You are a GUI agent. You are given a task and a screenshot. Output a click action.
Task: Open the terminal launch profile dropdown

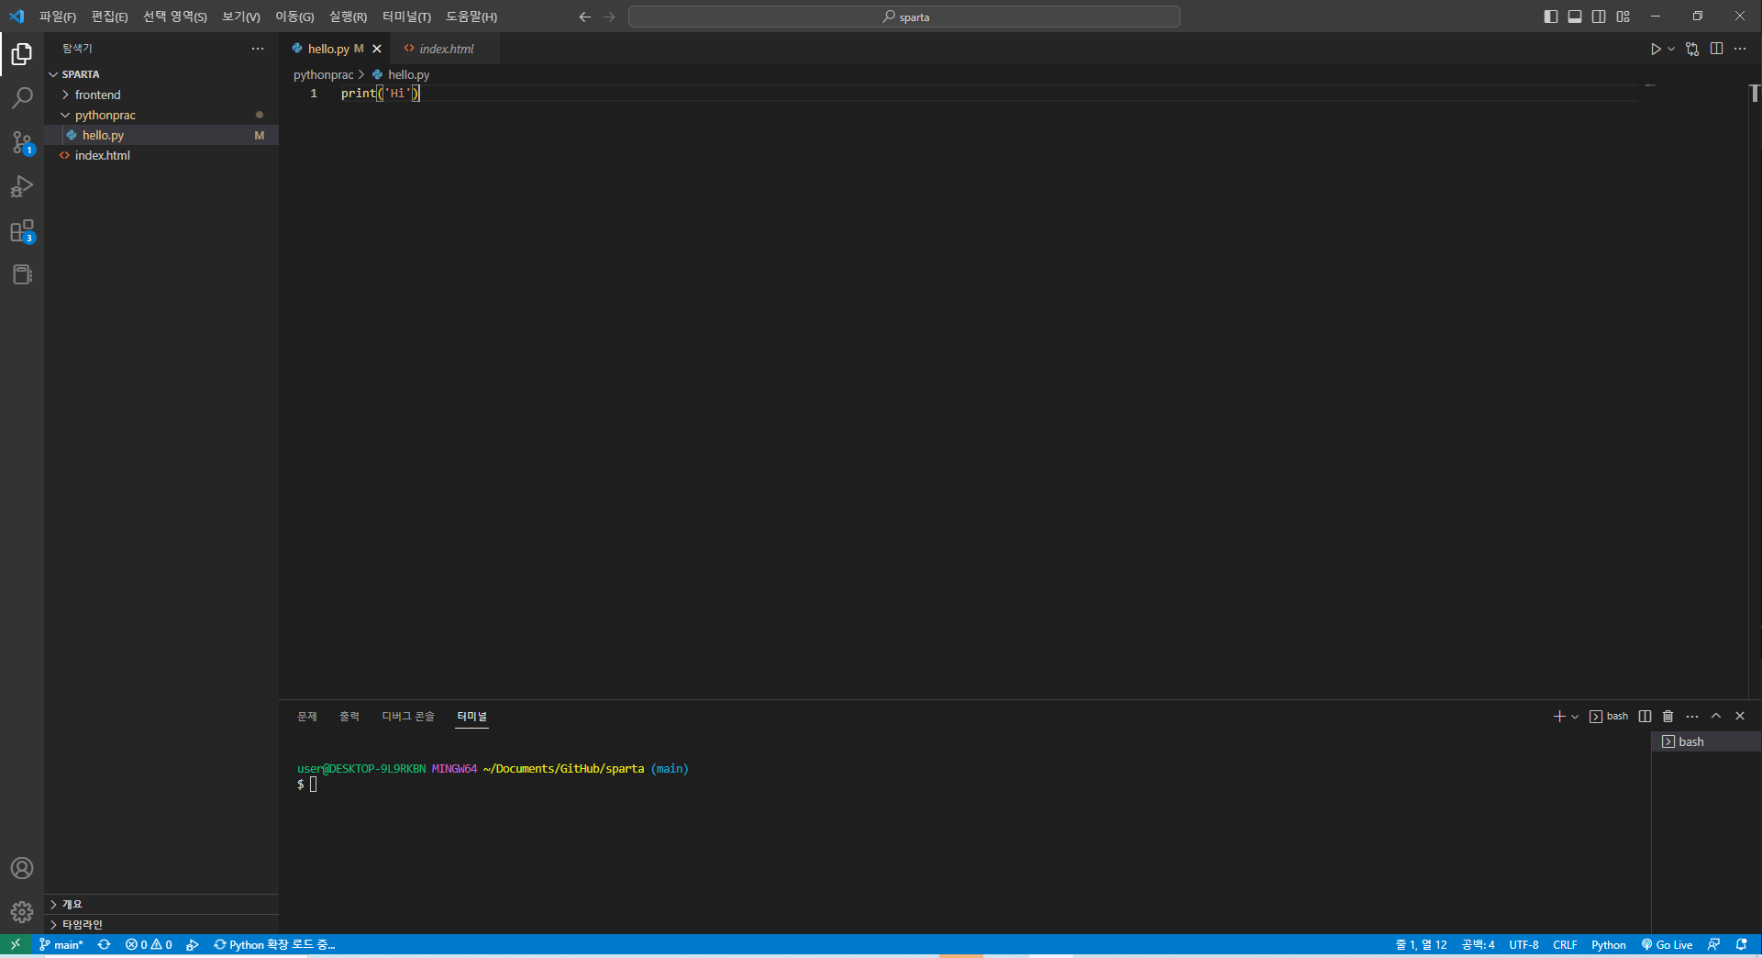click(x=1575, y=716)
